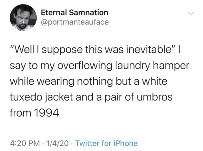The width and height of the screenshot is (203, 151).
Task: Open the Eternal Samnation display name
Action: point(75,13)
